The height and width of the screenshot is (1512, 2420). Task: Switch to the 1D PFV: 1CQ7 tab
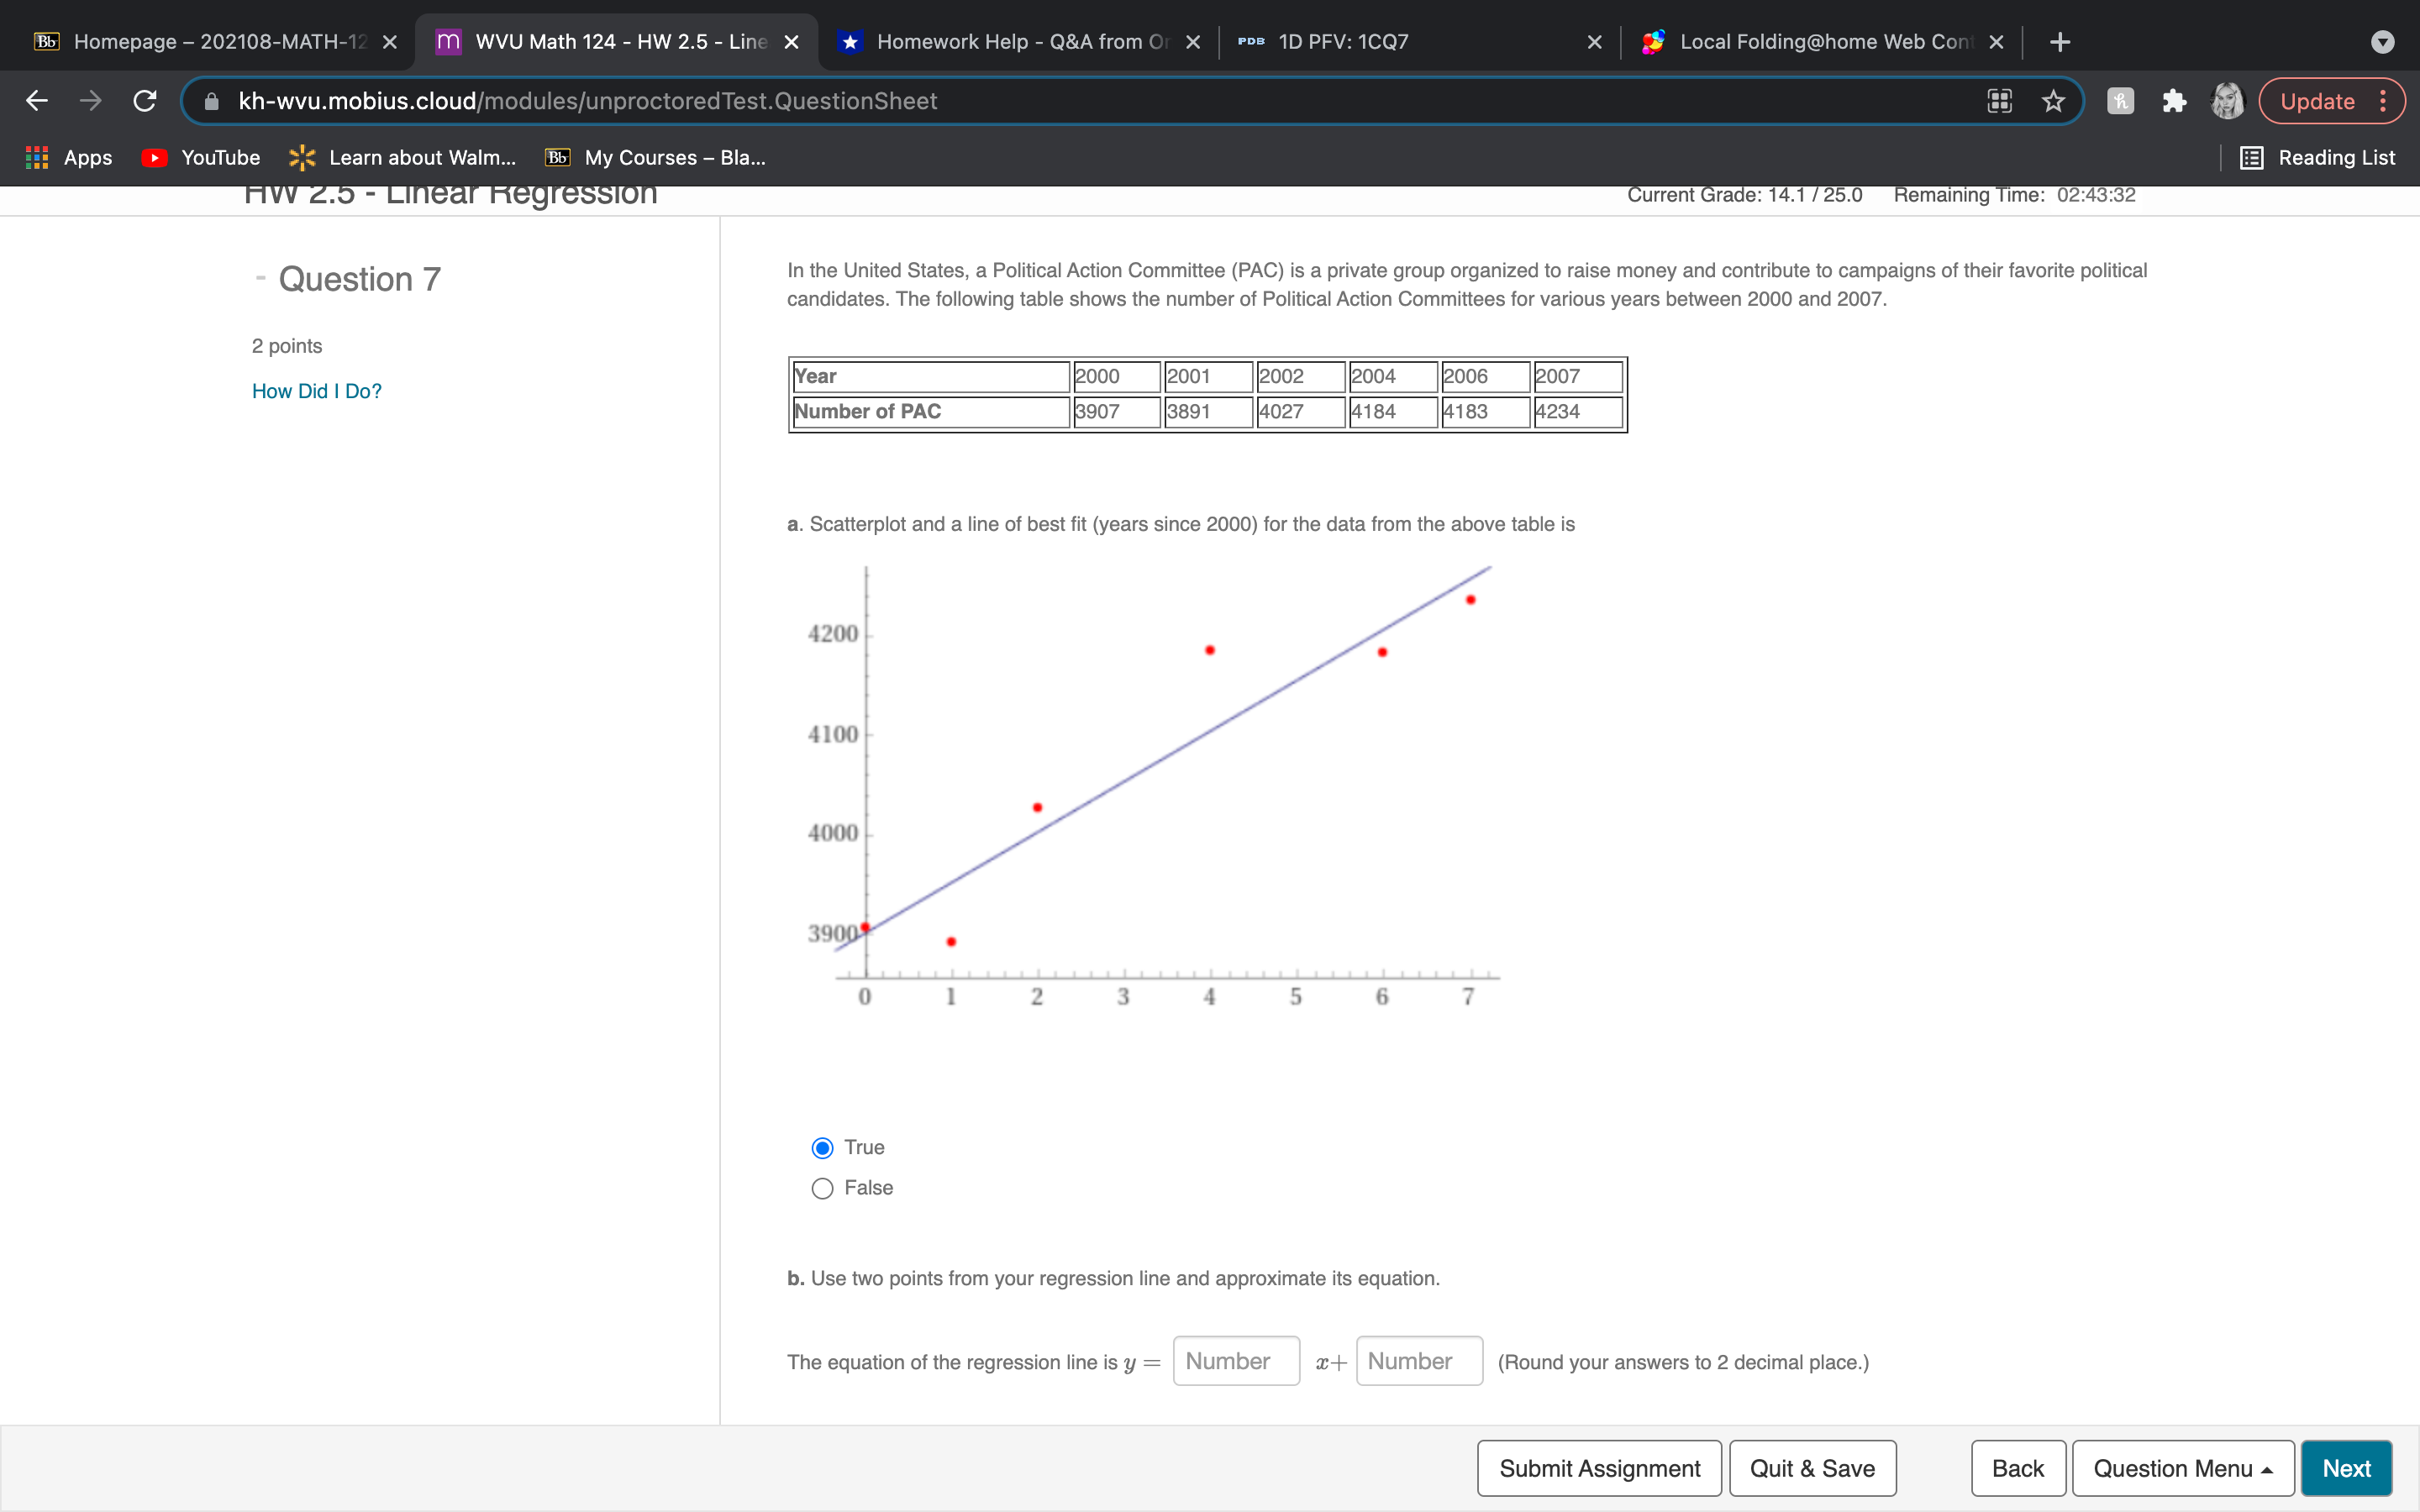pyautogui.click(x=1340, y=41)
